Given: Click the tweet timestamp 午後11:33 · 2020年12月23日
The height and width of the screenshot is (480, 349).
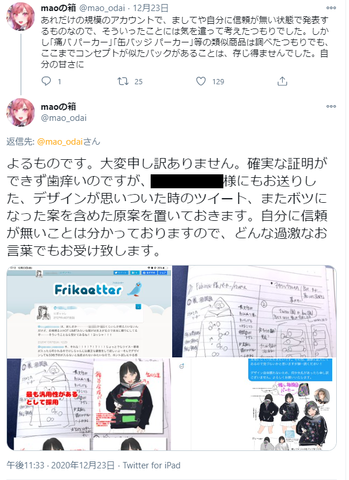Looking at the screenshot, I should pyautogui.click(x=60, y=465).
